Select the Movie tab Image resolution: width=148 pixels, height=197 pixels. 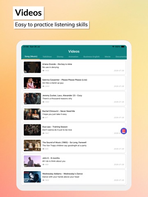[x=108, y=57]
